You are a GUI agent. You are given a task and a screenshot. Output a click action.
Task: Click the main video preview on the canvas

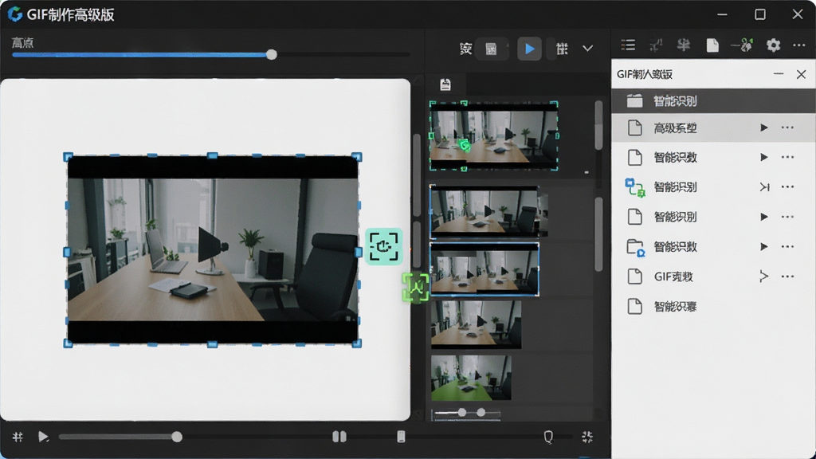(x=212, y=249)
